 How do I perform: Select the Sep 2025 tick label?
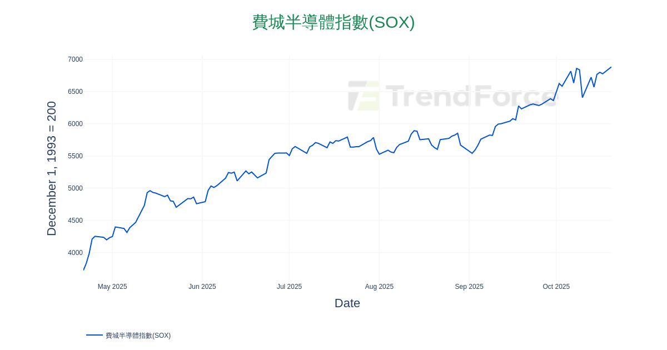[x=469, y=287]
